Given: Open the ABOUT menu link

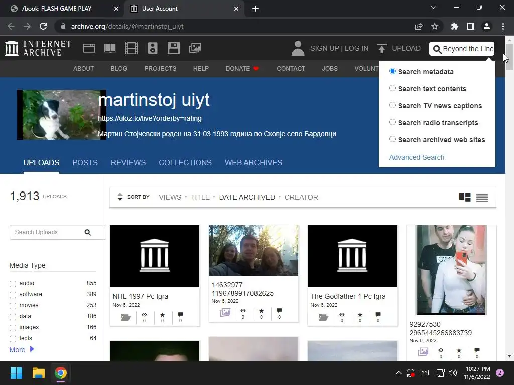Looking at the screenshot, I should pos(84,68).
